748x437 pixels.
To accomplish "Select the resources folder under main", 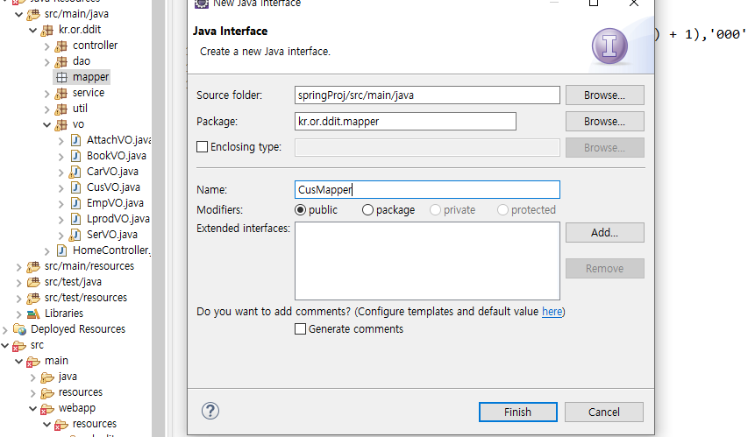I will [x=80, y=392].
